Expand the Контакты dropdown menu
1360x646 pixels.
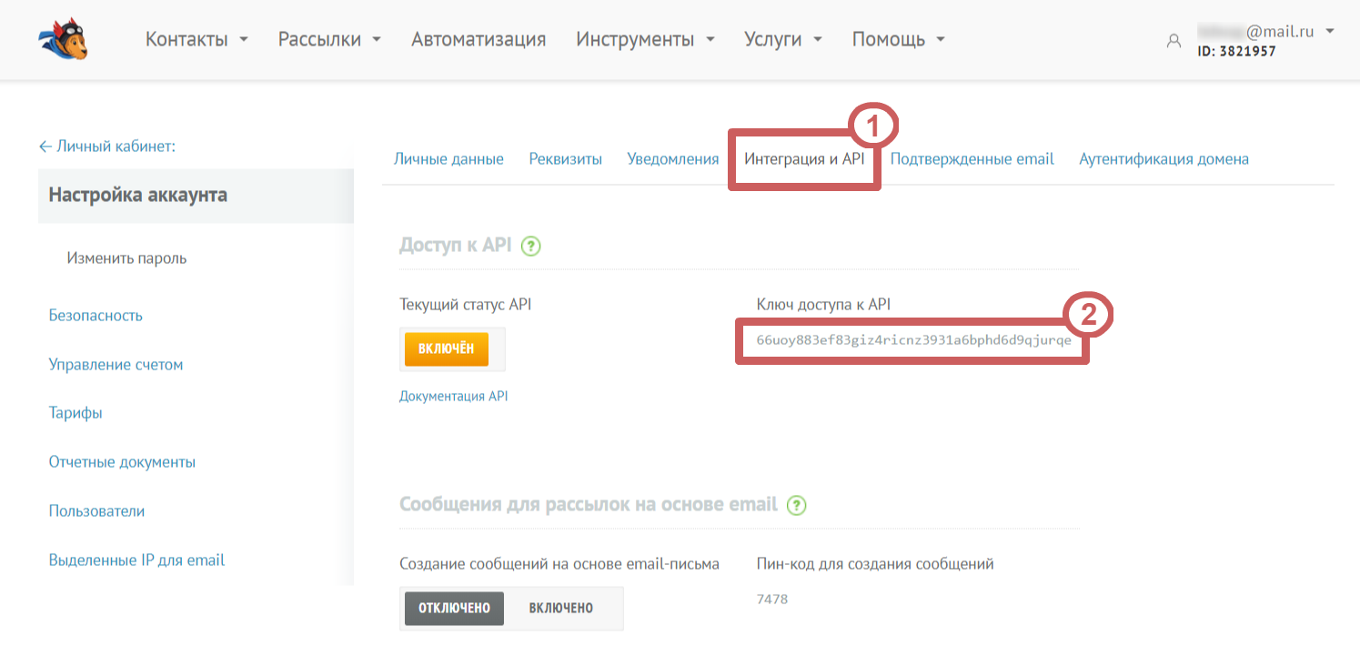[x=196, y=40]
